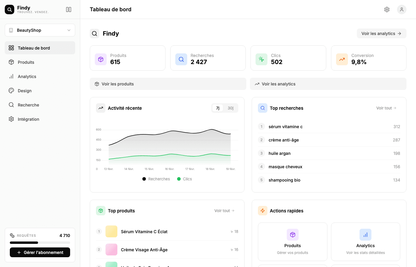416x267 pixels.
Task: Open Recherche in the sidebar
Action: click(40, 105)
